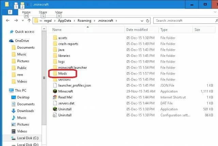This screenshot has height=146, width=218.
Task: Click the navigation pane scroll up arrow
Action: (x=44, y=29)
